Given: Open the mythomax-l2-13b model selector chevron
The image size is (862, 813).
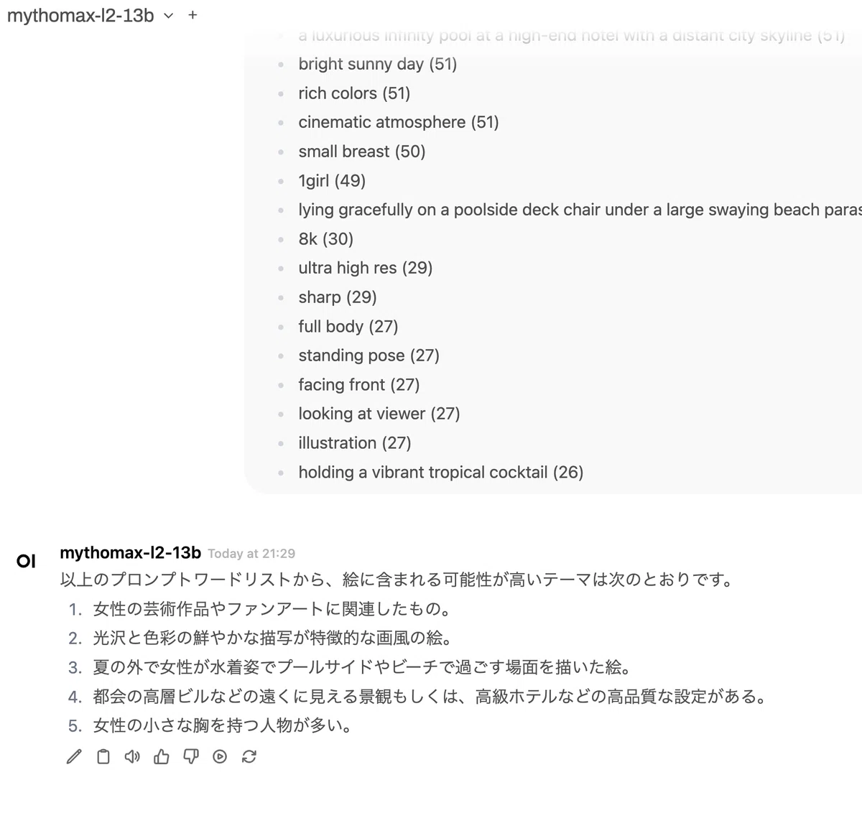Looking at the screenshot, I should coord(168,15).
